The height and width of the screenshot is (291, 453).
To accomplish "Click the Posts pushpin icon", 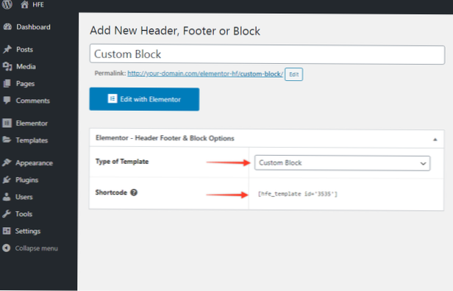I will pos(7,49).
